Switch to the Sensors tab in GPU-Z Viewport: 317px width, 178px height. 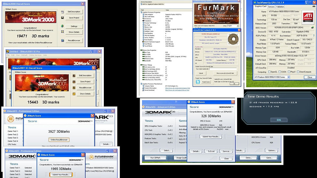271,7
